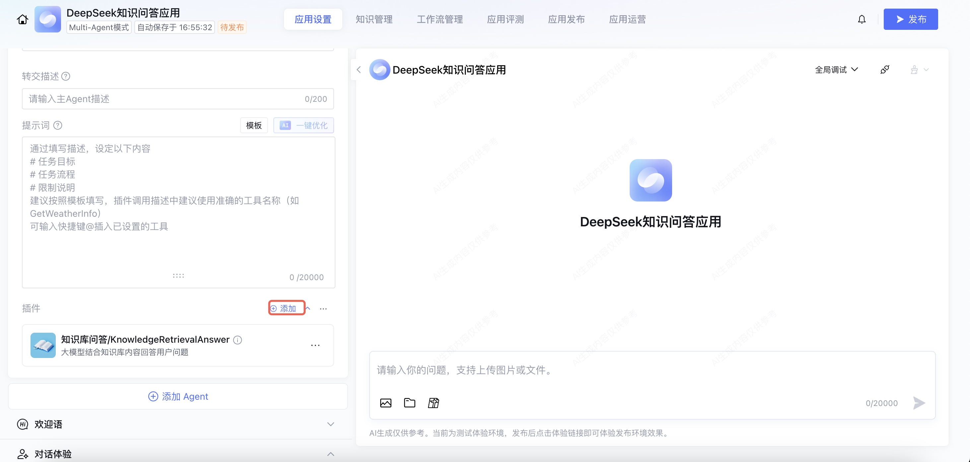
Task: Click the home icon
Action: tap(23, 19)
